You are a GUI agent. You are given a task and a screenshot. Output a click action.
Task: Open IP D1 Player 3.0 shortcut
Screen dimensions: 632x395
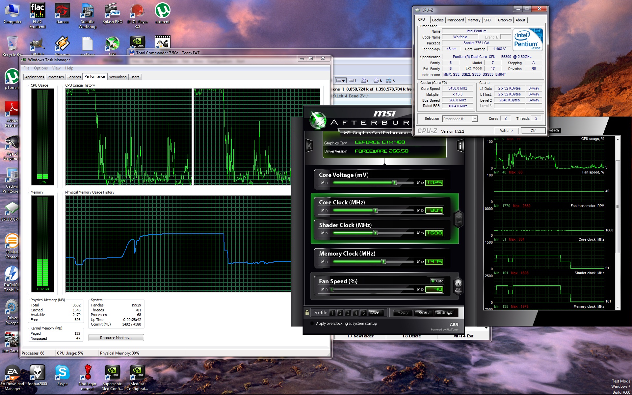pyautogui.click(x=137, y=16)
